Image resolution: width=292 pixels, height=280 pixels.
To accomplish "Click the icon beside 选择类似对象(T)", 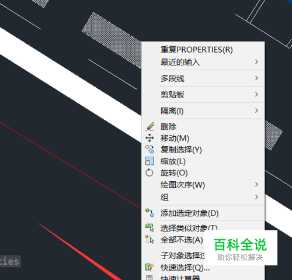I will pyautogui.click(x=150, y=227).
